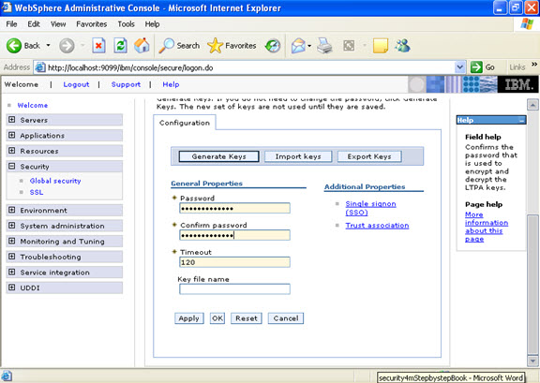
Task: Click the Forward arrow button
Action: 67,46
